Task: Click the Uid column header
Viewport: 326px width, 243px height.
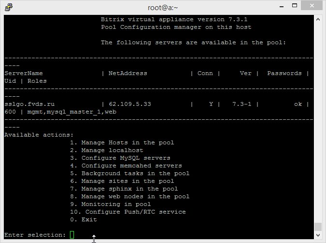Action: (x=10, y=81)
